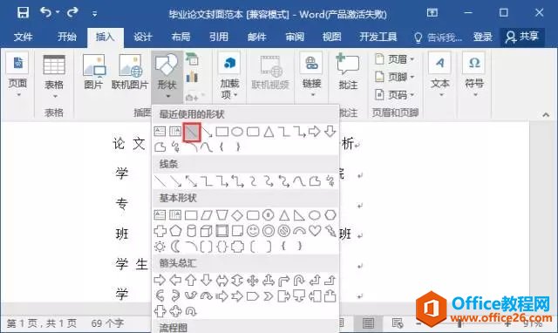Select the cube basic shape
The height and width of the screenshot is (333, 558).
207,231
